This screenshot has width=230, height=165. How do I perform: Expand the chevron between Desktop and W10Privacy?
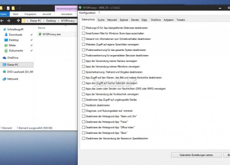[58, 21]
